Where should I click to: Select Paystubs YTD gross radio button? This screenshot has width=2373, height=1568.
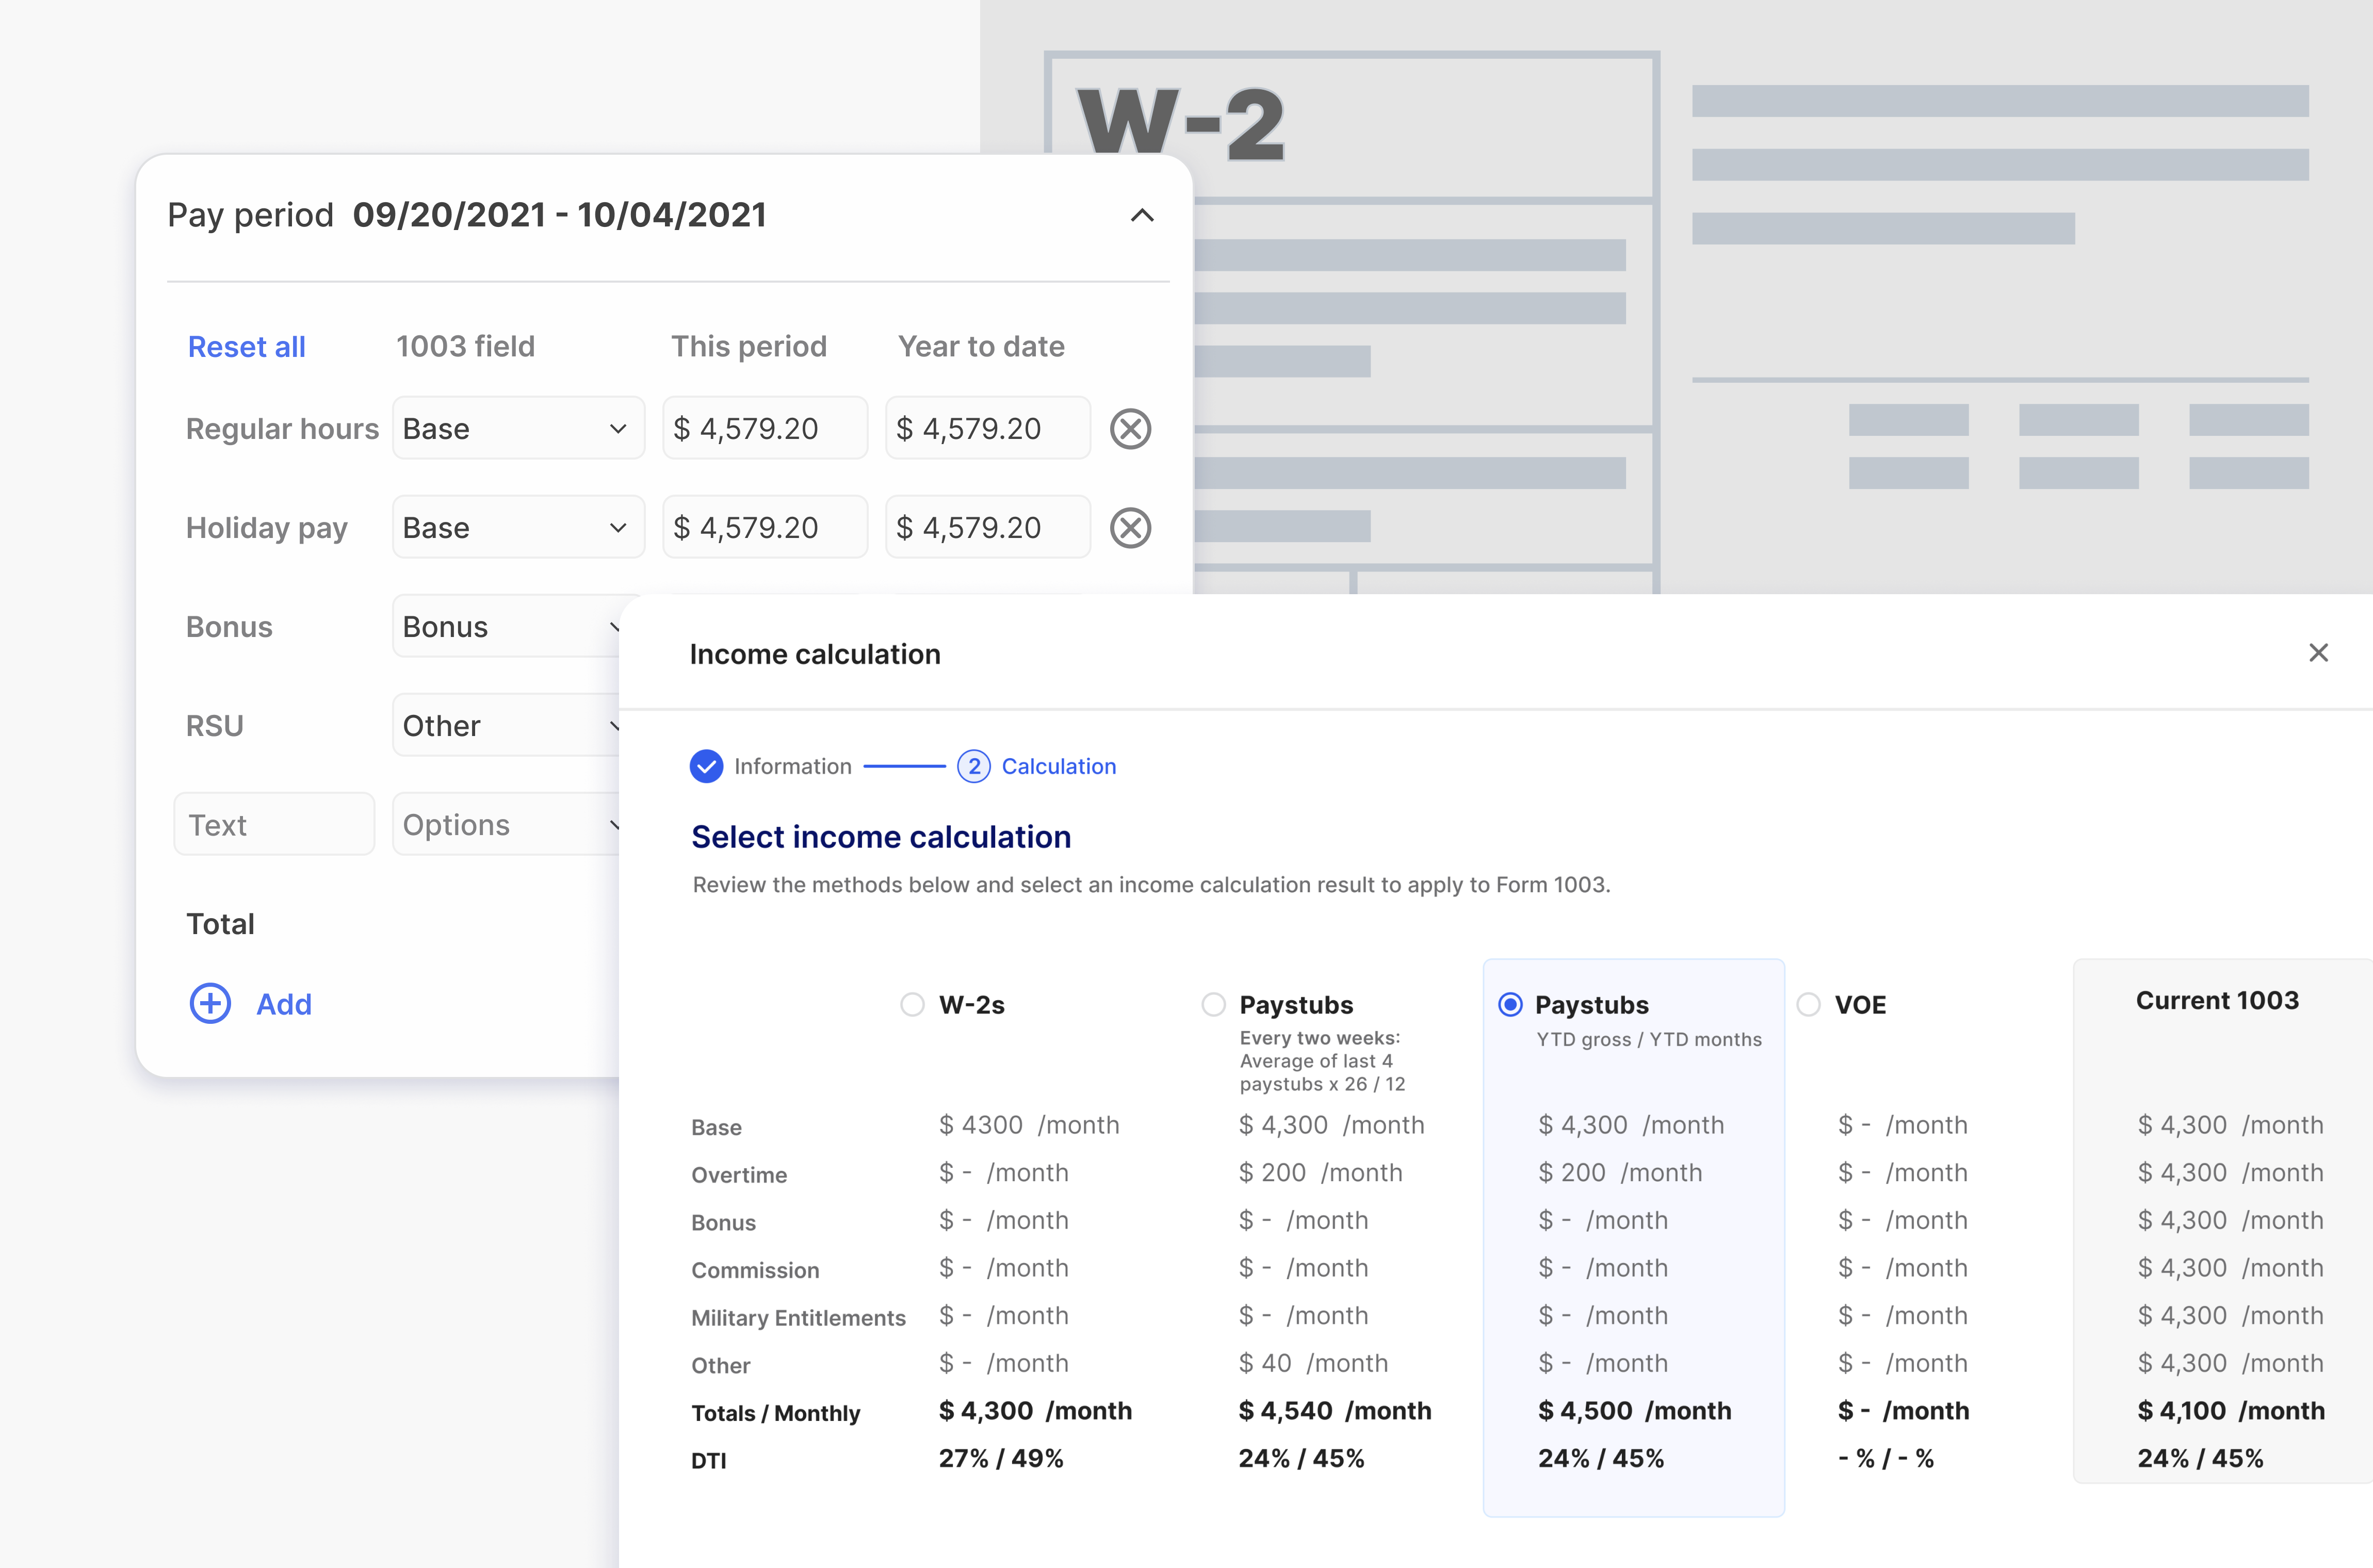pos(1510,1004)
